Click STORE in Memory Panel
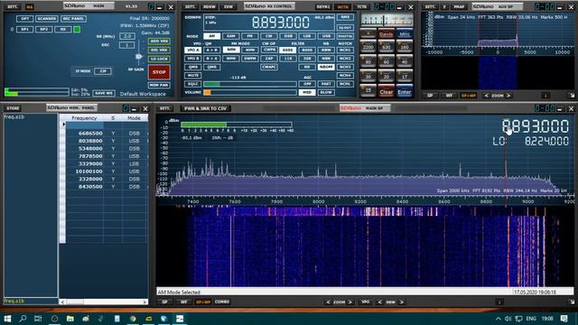The width and height of the screenshot is (578, 325). [x=13, y=108]
